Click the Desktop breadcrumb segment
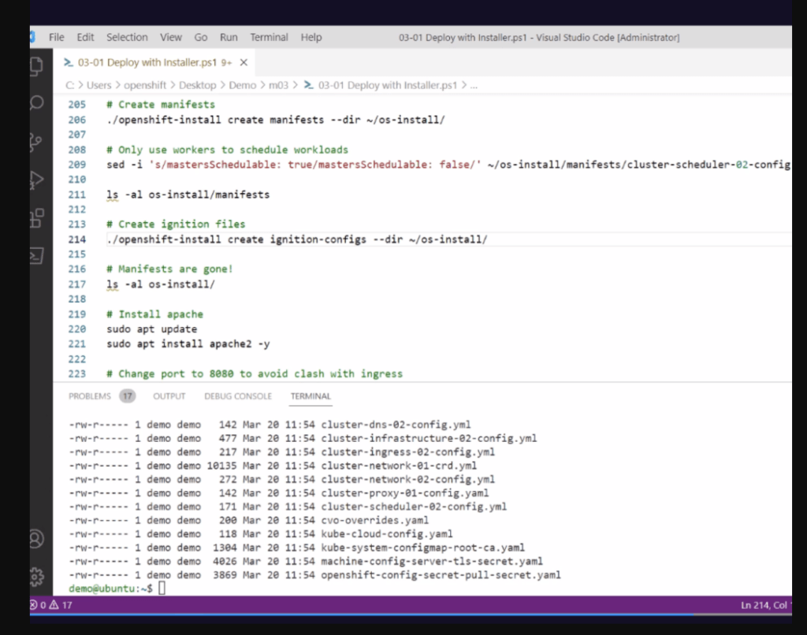This screenshot has width=807, height=635. click(x=198, y=85)
